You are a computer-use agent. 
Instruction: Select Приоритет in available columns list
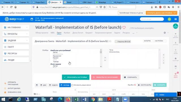tap(57, 56)
